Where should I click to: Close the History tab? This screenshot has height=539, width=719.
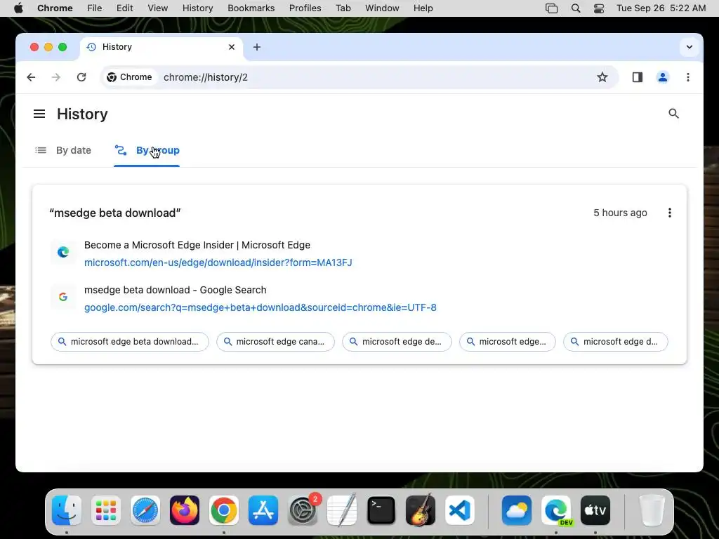(232, 47)
